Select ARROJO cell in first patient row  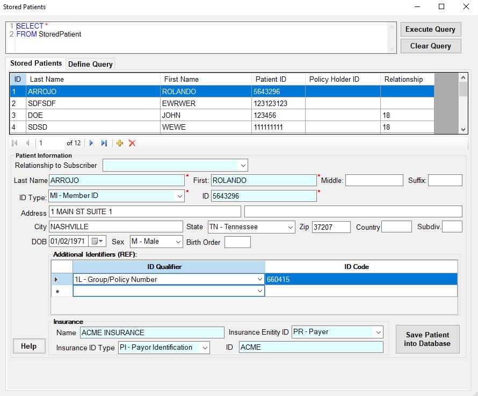pyautogui.click(x=93, y=91)
